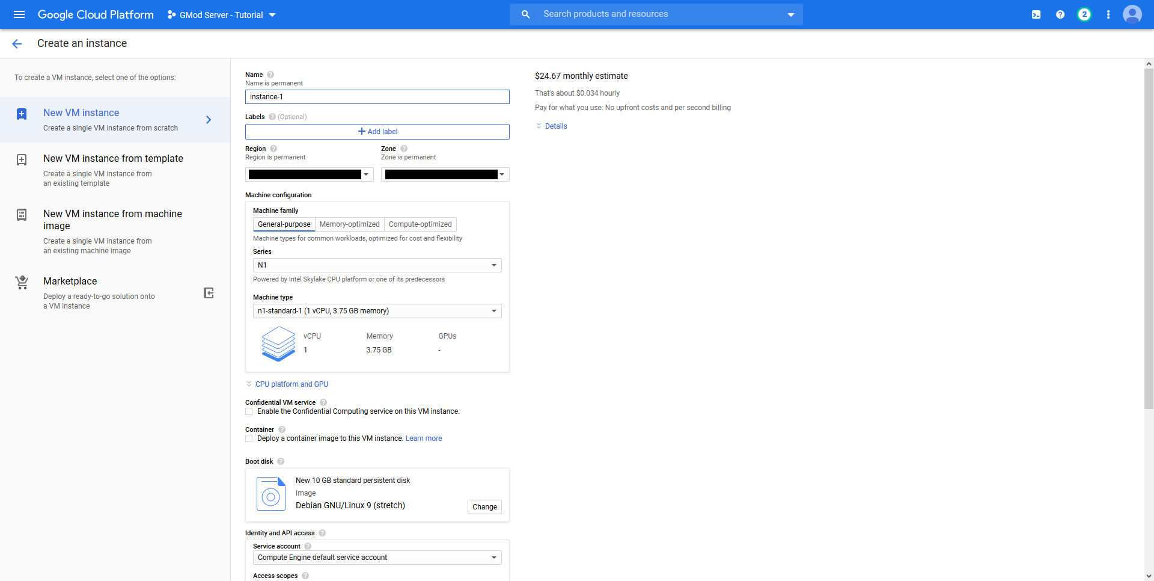Open the Service account dropdown

[x=377, y=558]
